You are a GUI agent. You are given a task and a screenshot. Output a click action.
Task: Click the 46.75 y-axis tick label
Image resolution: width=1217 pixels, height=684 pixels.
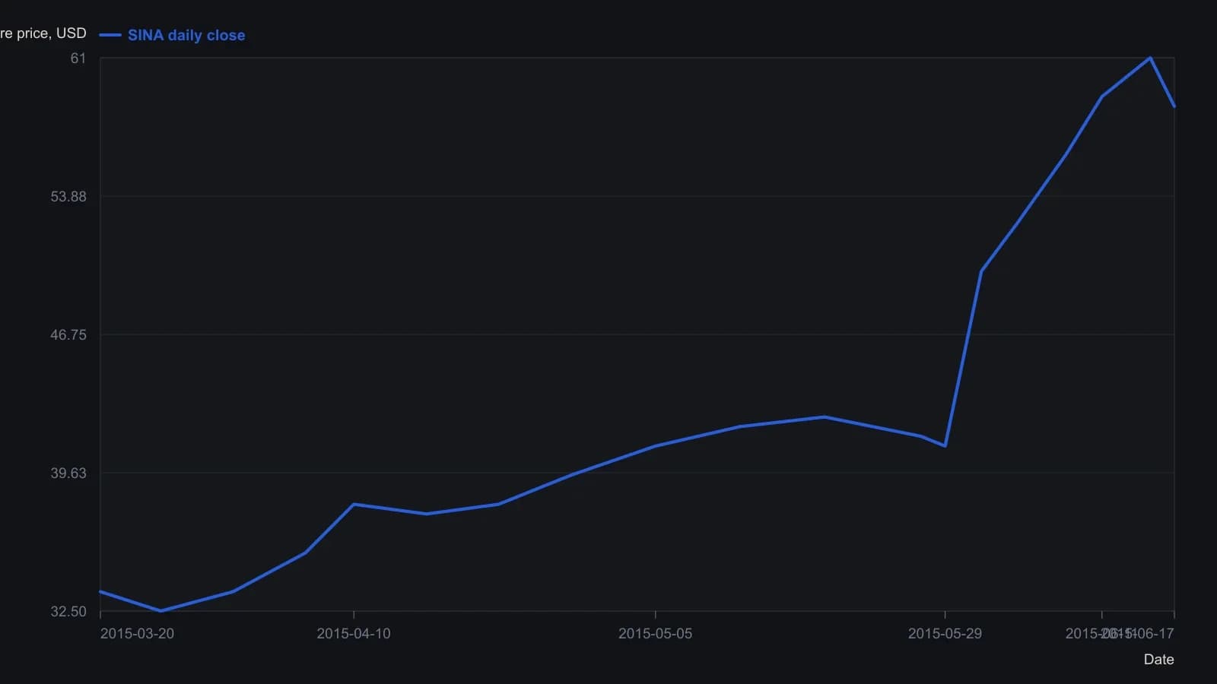click(x=68, y=335)
